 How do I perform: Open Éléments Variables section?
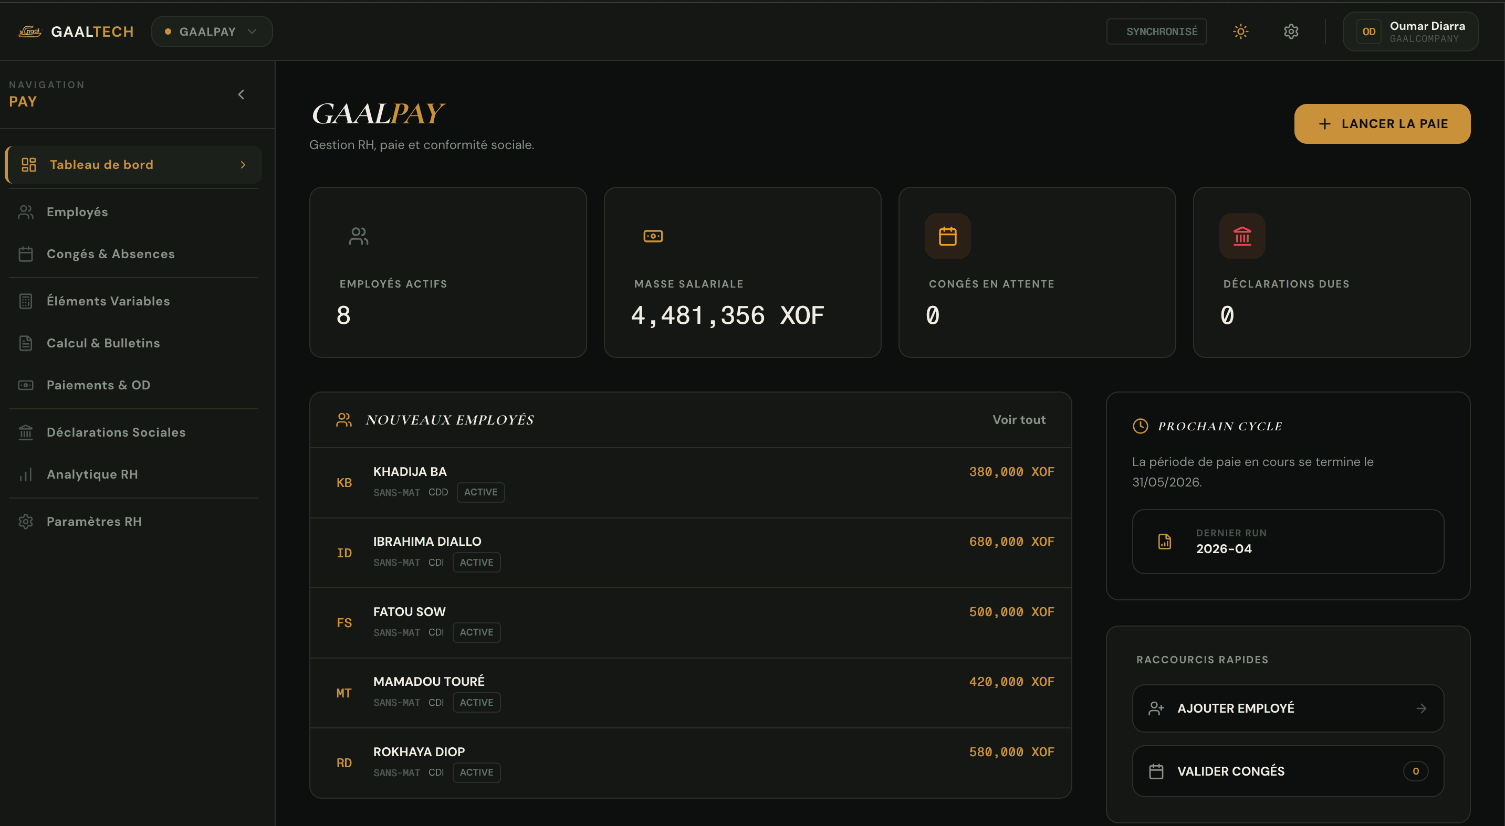133,301
